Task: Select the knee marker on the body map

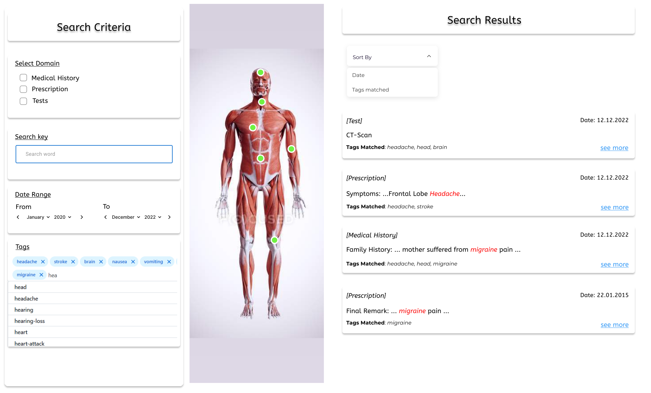Action: pyautogui.click(x=274, y=240)
